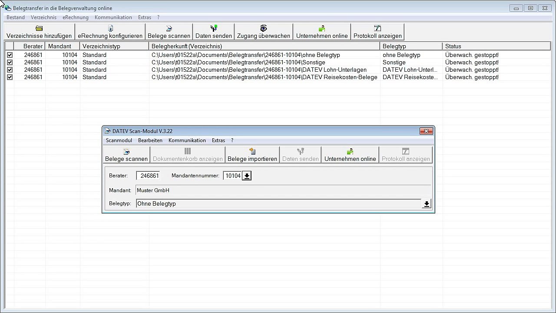The height and width of the screenshot is (313, 556).
Task: Click Belege scannen in Scan-Modul window
Action: pyautogui.click(x=126, y=155)
